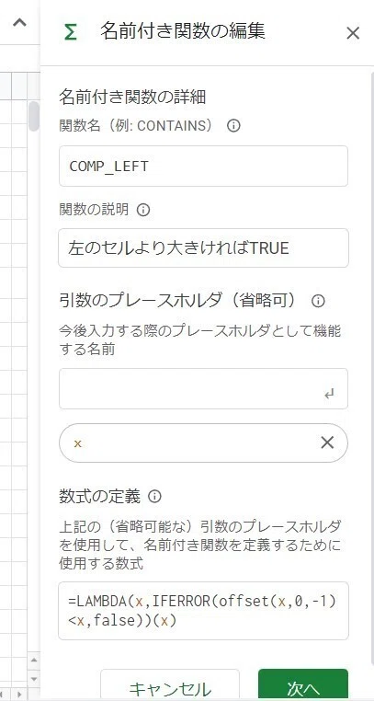Viewport: 374px width, 701px height.
Task: Show info for 引数のプレースホルダ section
Action: (x=318, y=301)
